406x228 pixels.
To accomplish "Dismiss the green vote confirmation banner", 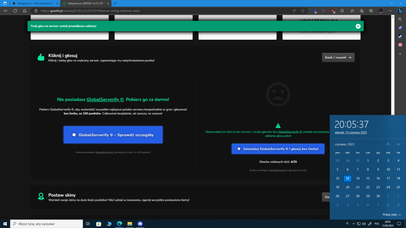I will pyautogui.click(x=358, y=26).
